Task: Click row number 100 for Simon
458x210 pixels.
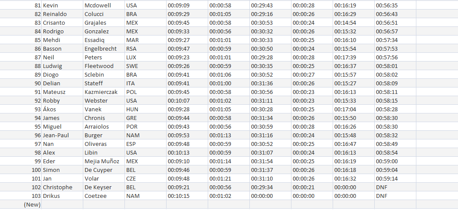Action: [x=21, y=170]
